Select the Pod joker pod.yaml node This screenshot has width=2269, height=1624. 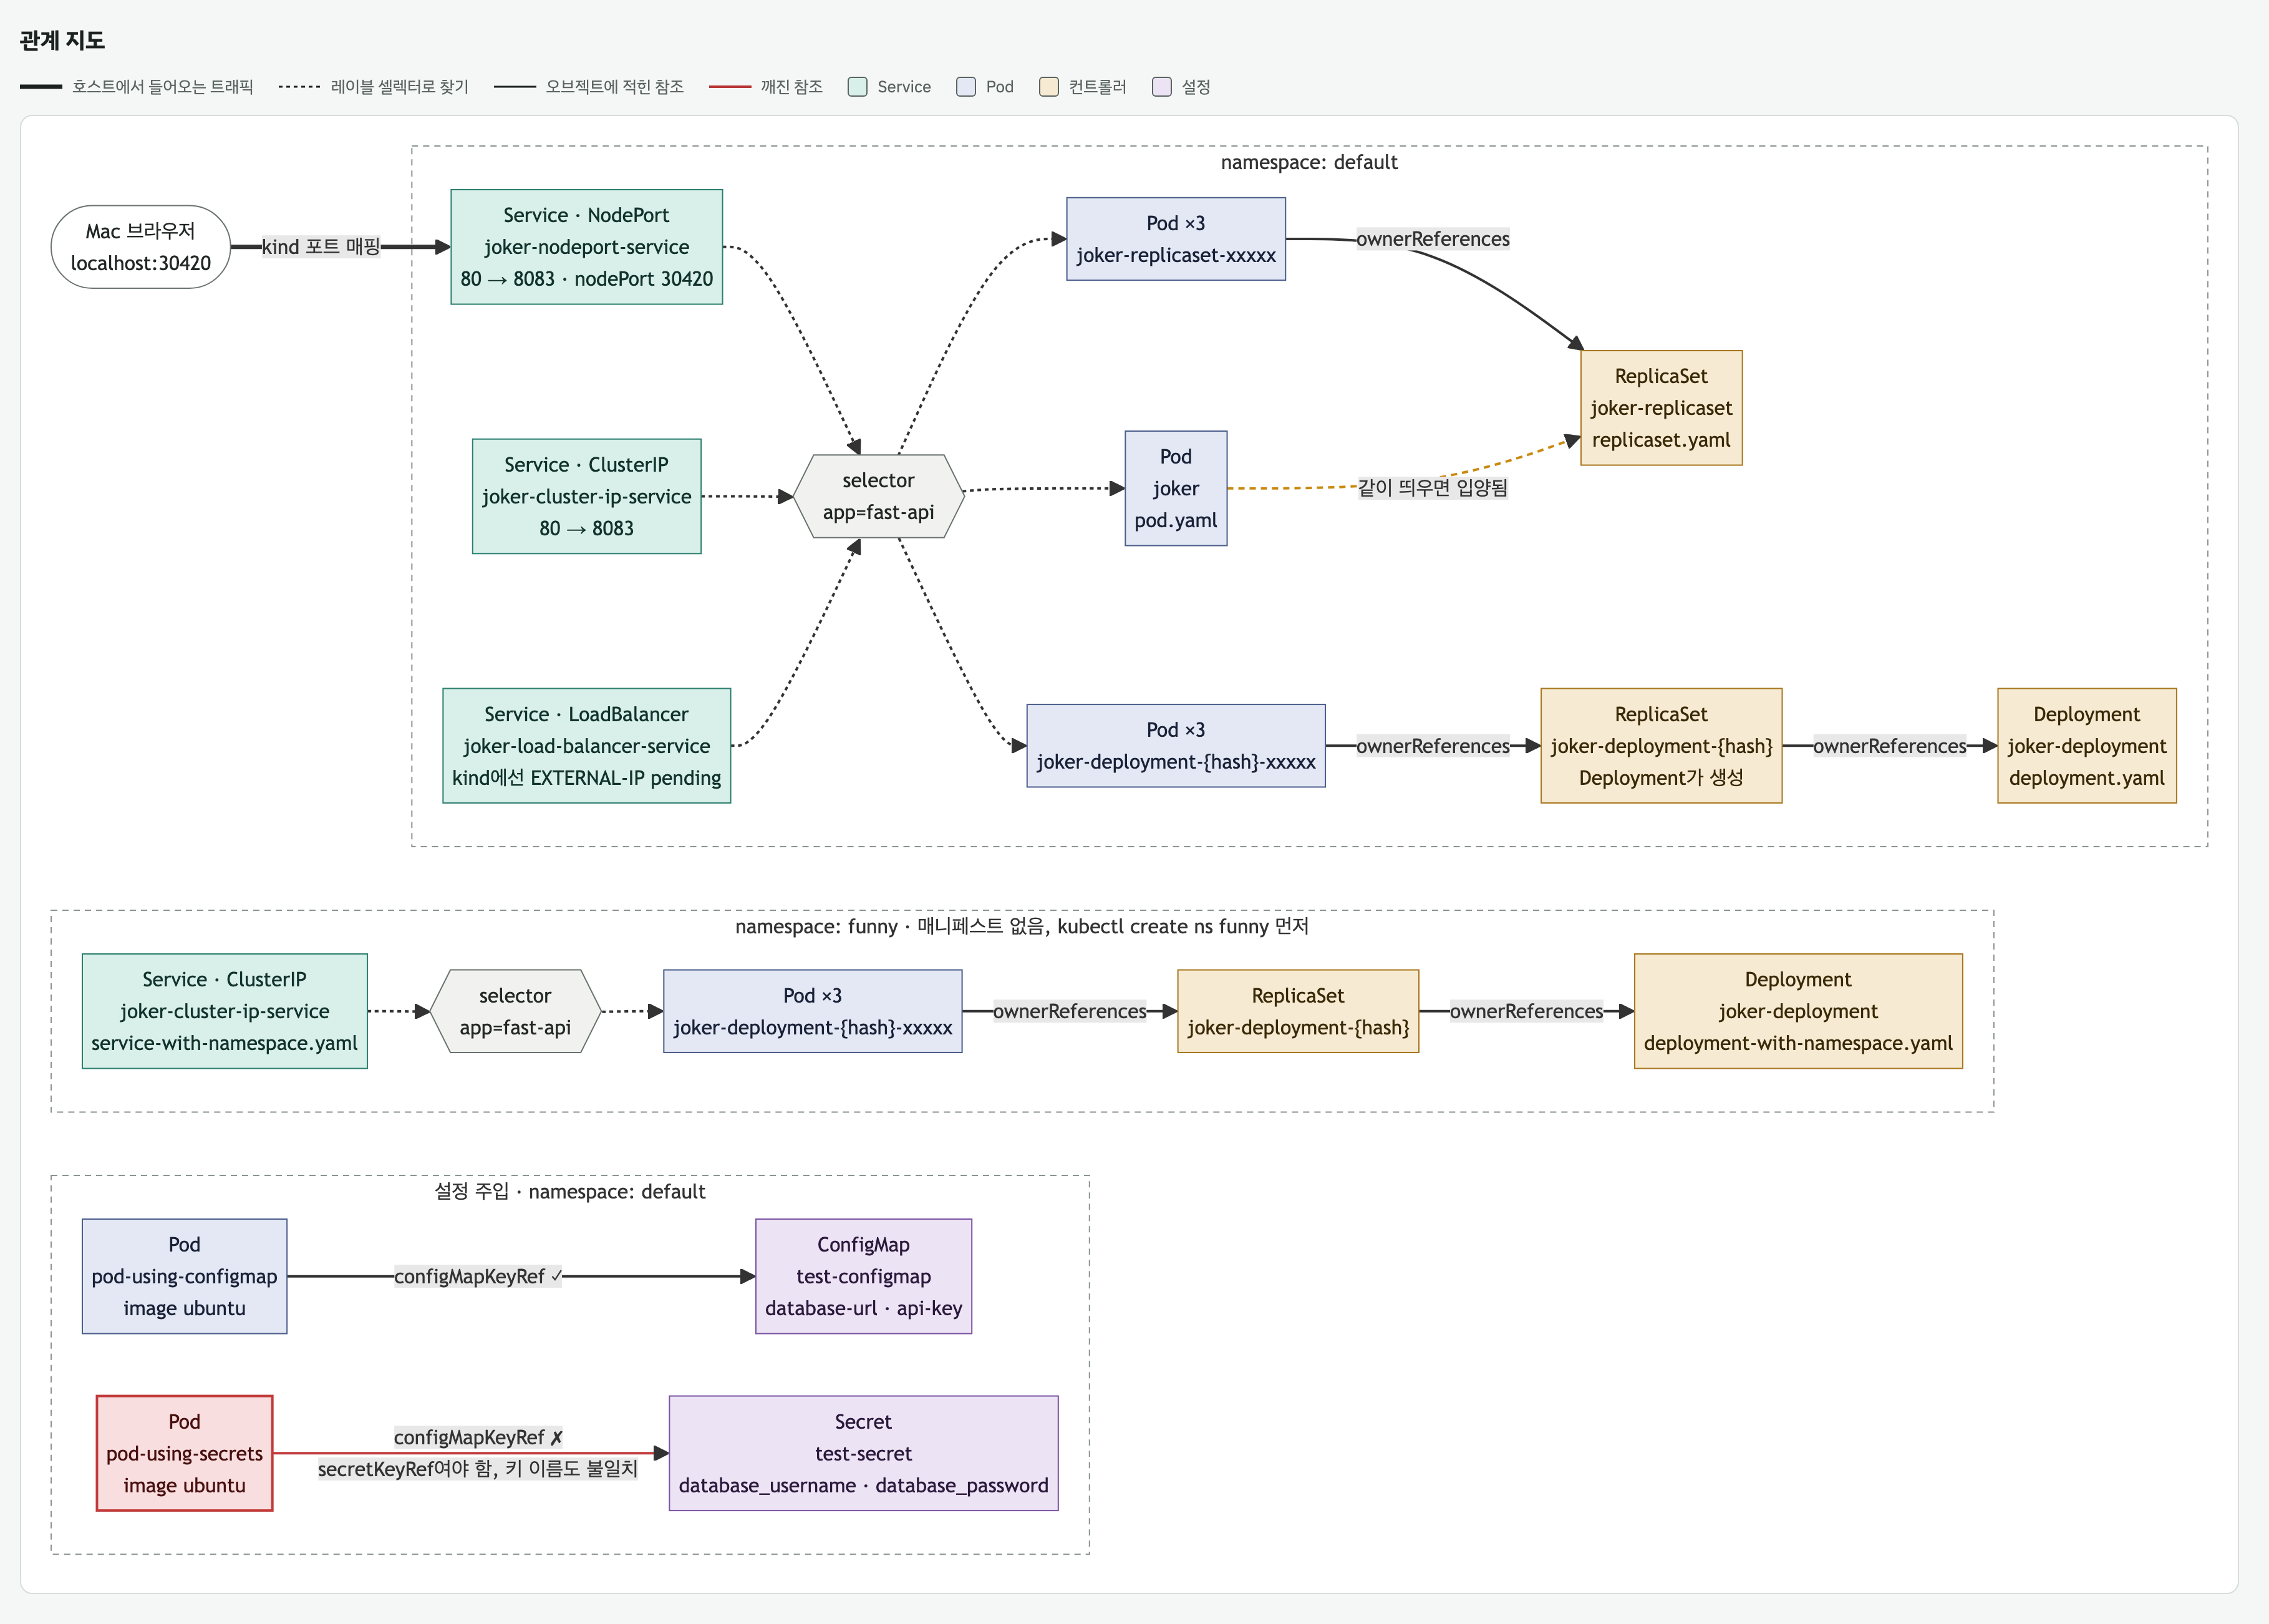[x=1176, y=488]
